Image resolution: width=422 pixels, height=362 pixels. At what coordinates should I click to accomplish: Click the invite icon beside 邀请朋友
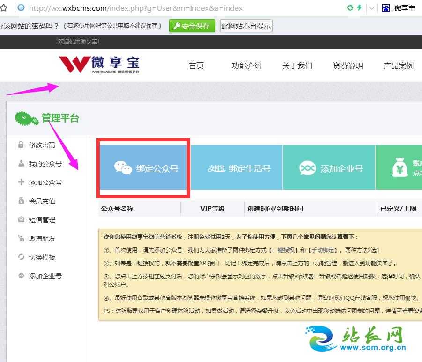click(21, 238)
